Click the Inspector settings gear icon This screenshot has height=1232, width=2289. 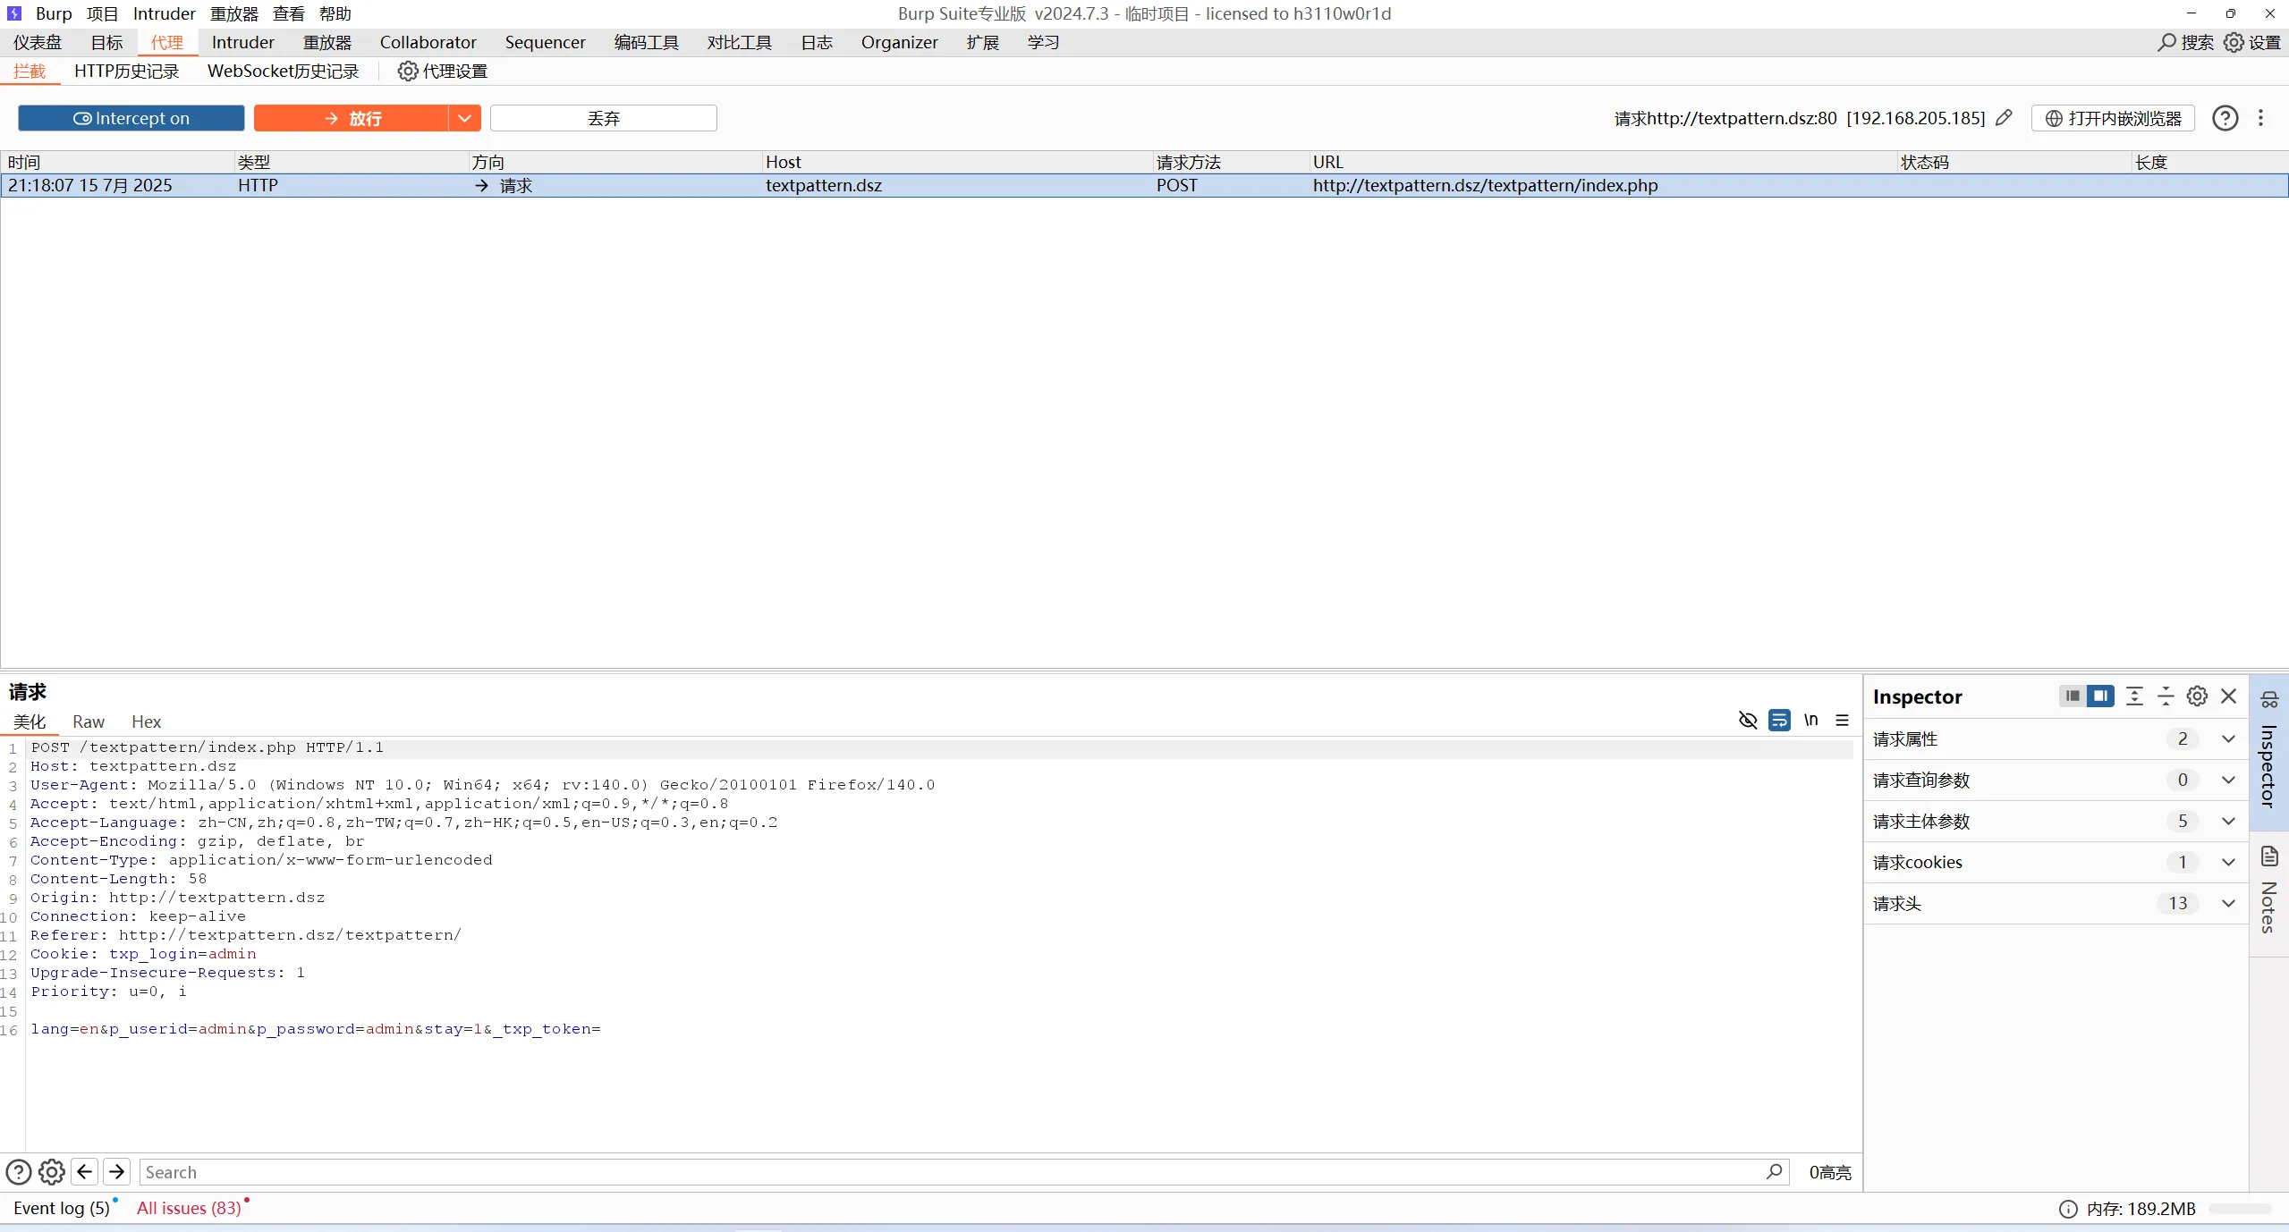(x=2197, y=696)
